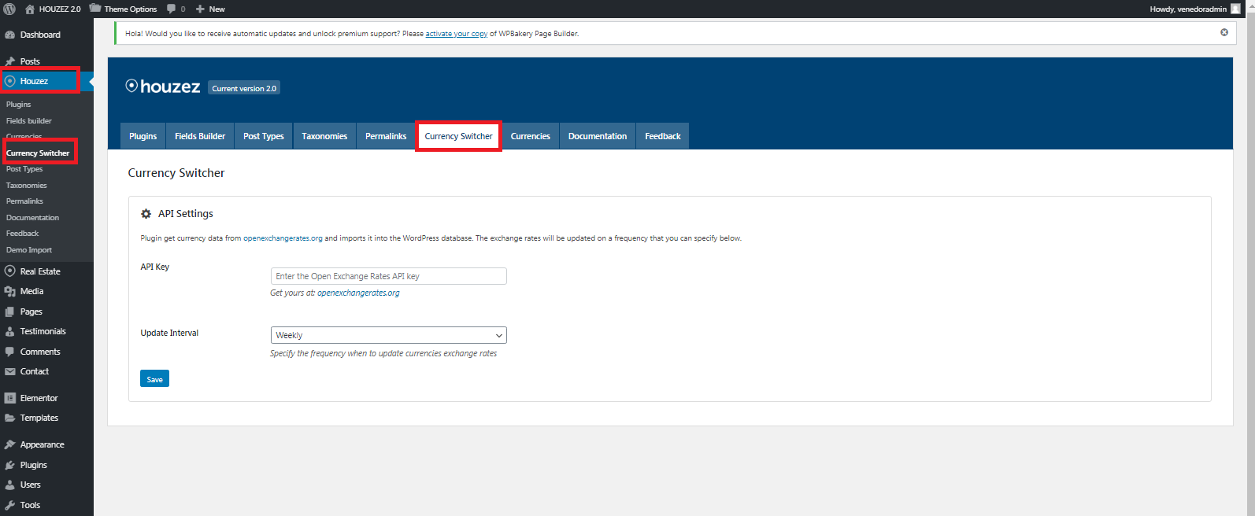This screenshot has height=516, width=1255.
Task: Click the 'Howdy, venedoradmin' account text
Action: pos(1188,9)
